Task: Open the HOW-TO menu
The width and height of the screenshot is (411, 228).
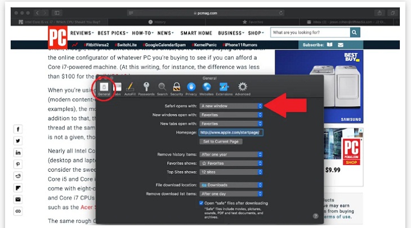Action: coord(143,33)
